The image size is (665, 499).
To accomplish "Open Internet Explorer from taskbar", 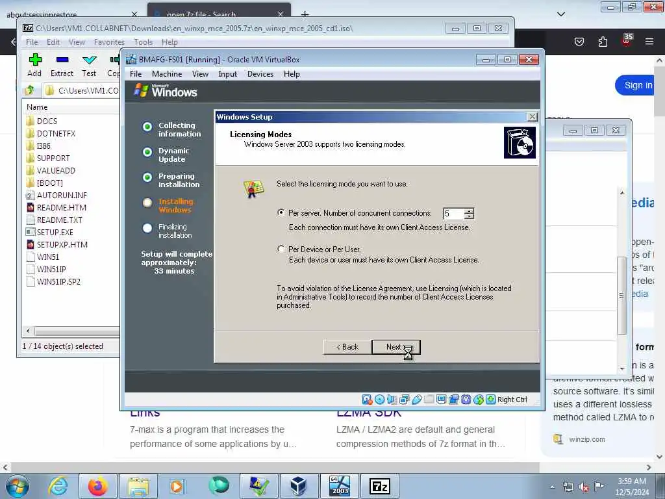I will 58,486.
